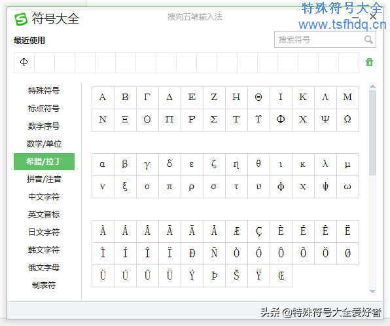Insert capital Greek Ξ symbol

point(125,120)
